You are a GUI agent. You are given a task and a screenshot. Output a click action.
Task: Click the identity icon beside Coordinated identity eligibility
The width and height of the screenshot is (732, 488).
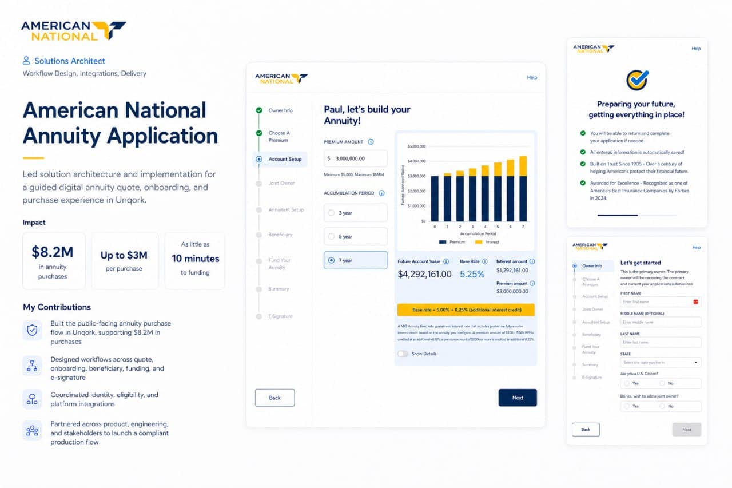(x=32, y=399)
